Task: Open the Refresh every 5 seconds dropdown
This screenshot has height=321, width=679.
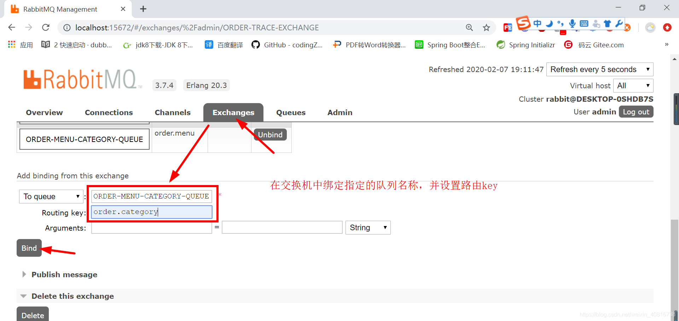Action: [x=600, y=69]
